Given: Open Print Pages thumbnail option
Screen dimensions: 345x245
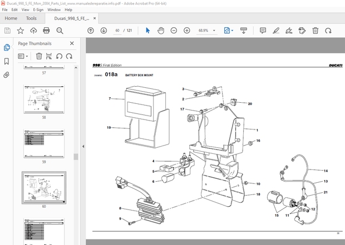Looking at the screenshot, I should click(49, 56).
